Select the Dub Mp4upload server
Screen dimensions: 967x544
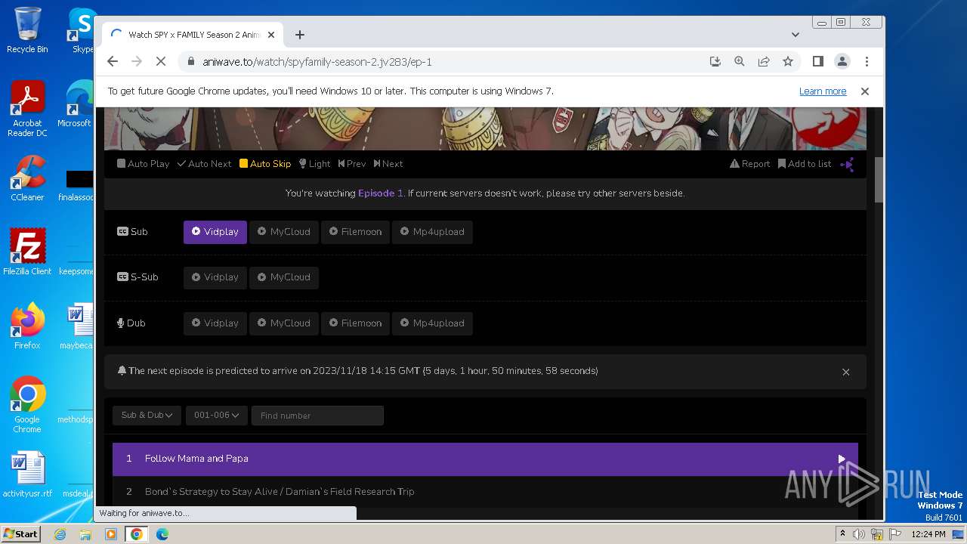[432, 323]
